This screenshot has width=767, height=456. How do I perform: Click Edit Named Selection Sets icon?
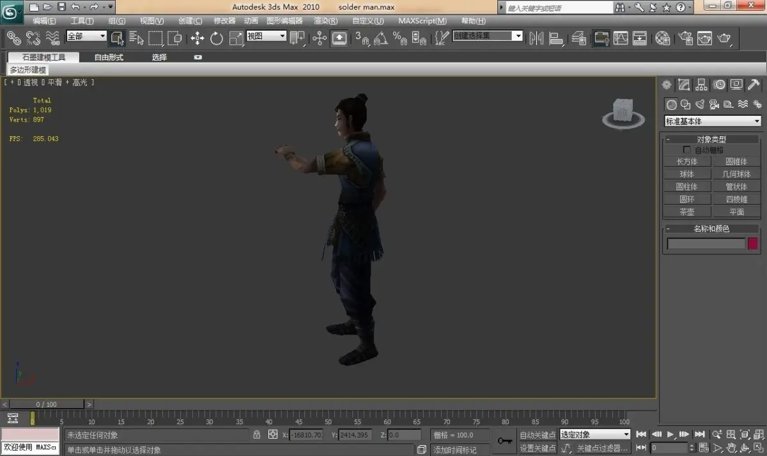pyautogui.click(x=441, y=38)
